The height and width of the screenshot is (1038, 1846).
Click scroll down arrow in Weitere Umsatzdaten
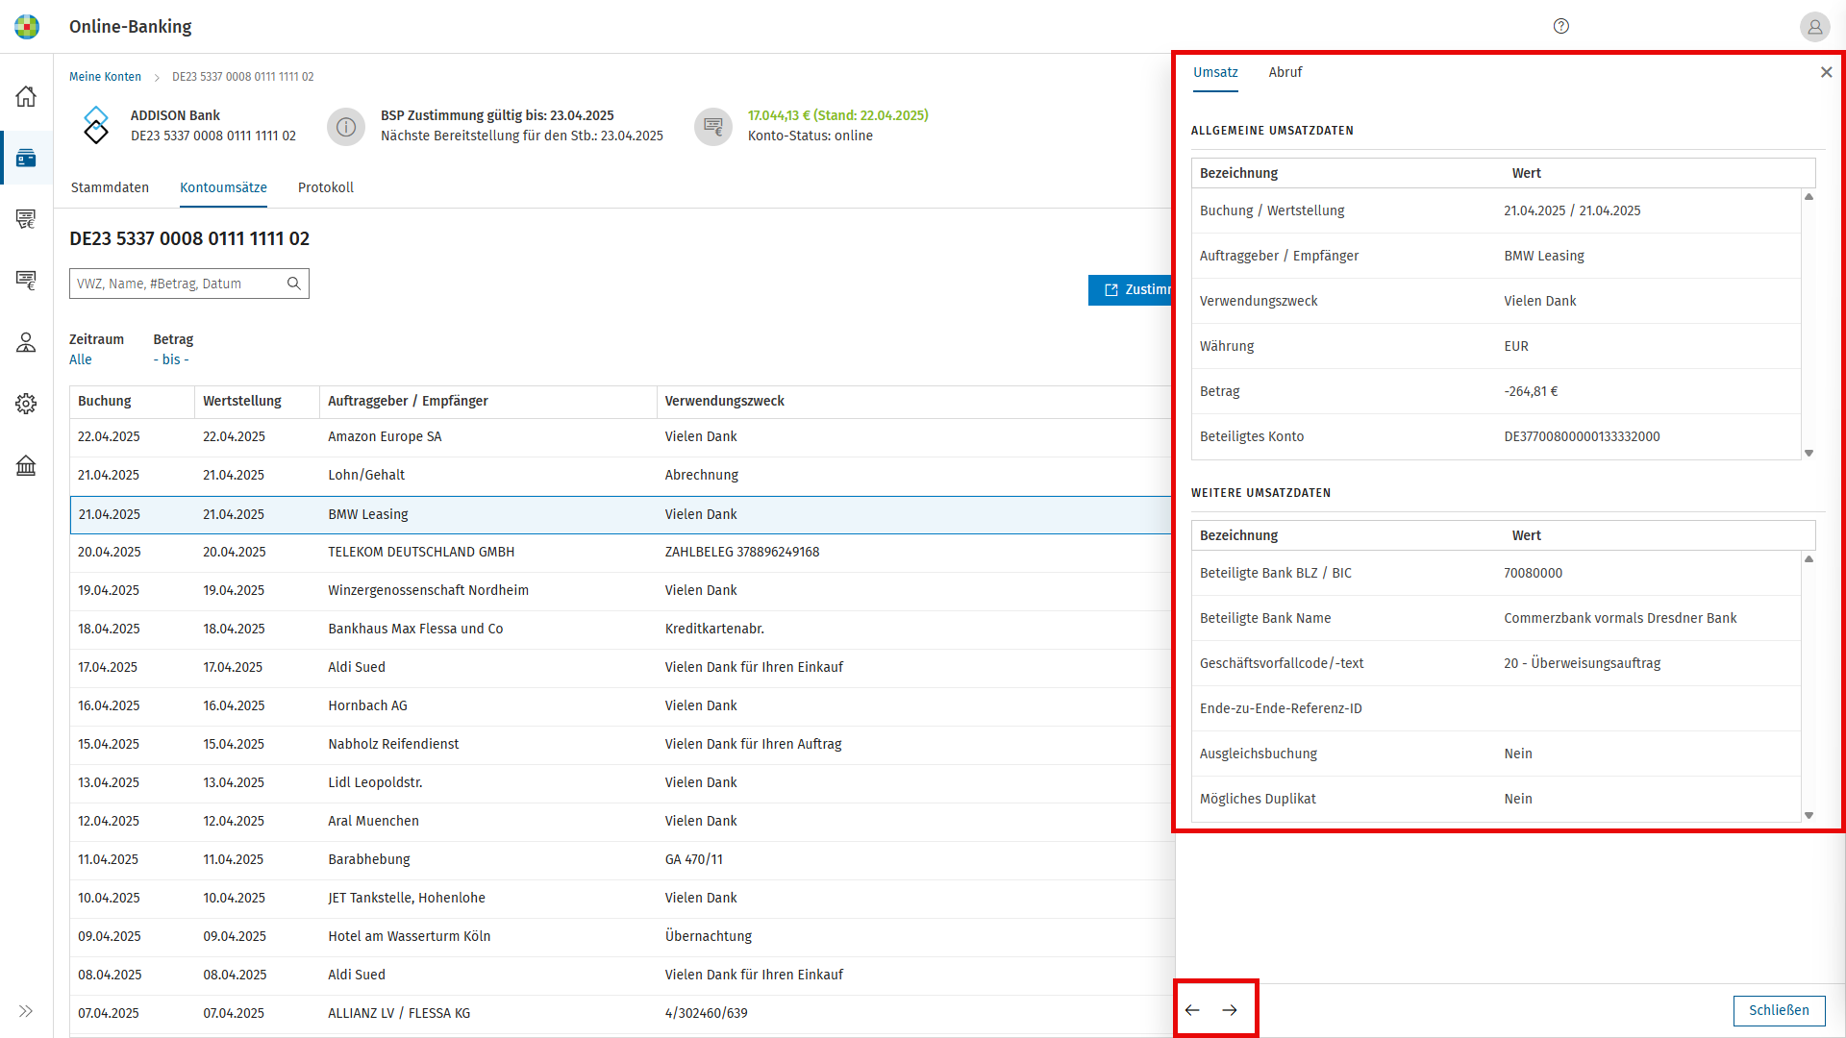[x=1809, y=815]
